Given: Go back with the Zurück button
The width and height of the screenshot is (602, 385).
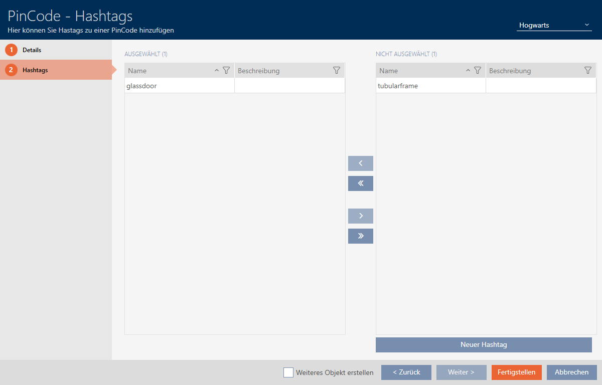Looking at the screenshot, I should 406,372.
